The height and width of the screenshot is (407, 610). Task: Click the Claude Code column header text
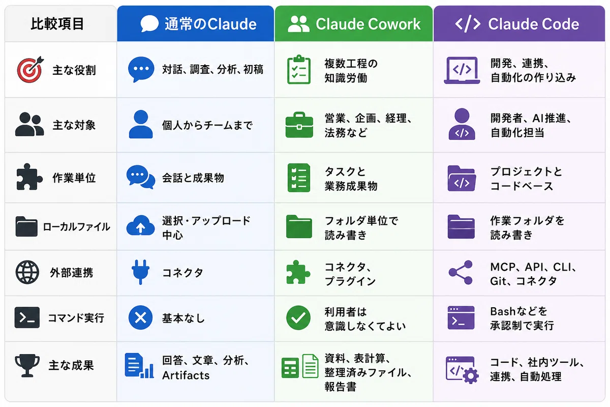pyautogui.click(x=533, y=24)
